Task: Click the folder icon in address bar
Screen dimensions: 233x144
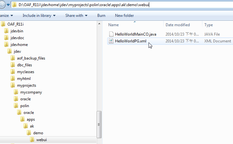Action: click(14, 5)
